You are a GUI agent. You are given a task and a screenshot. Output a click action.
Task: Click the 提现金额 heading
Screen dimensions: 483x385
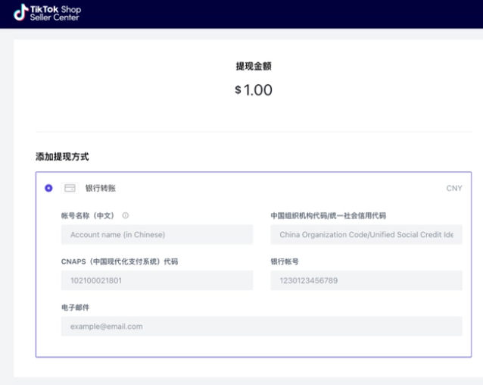pos(254,67)
